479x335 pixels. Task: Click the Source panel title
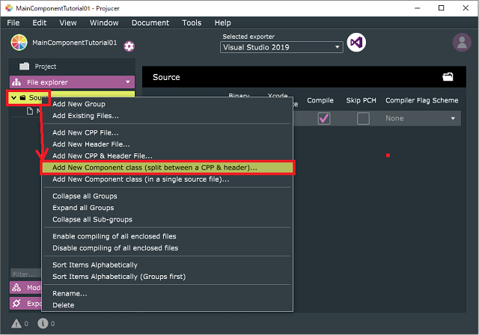[x=166, y=77]
